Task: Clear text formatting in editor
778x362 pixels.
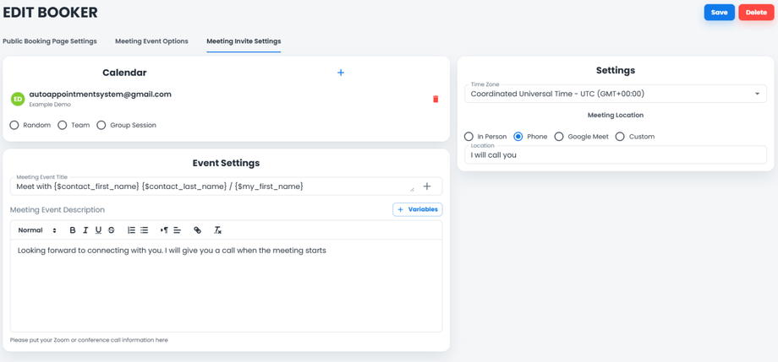Action: coord(217,230)
